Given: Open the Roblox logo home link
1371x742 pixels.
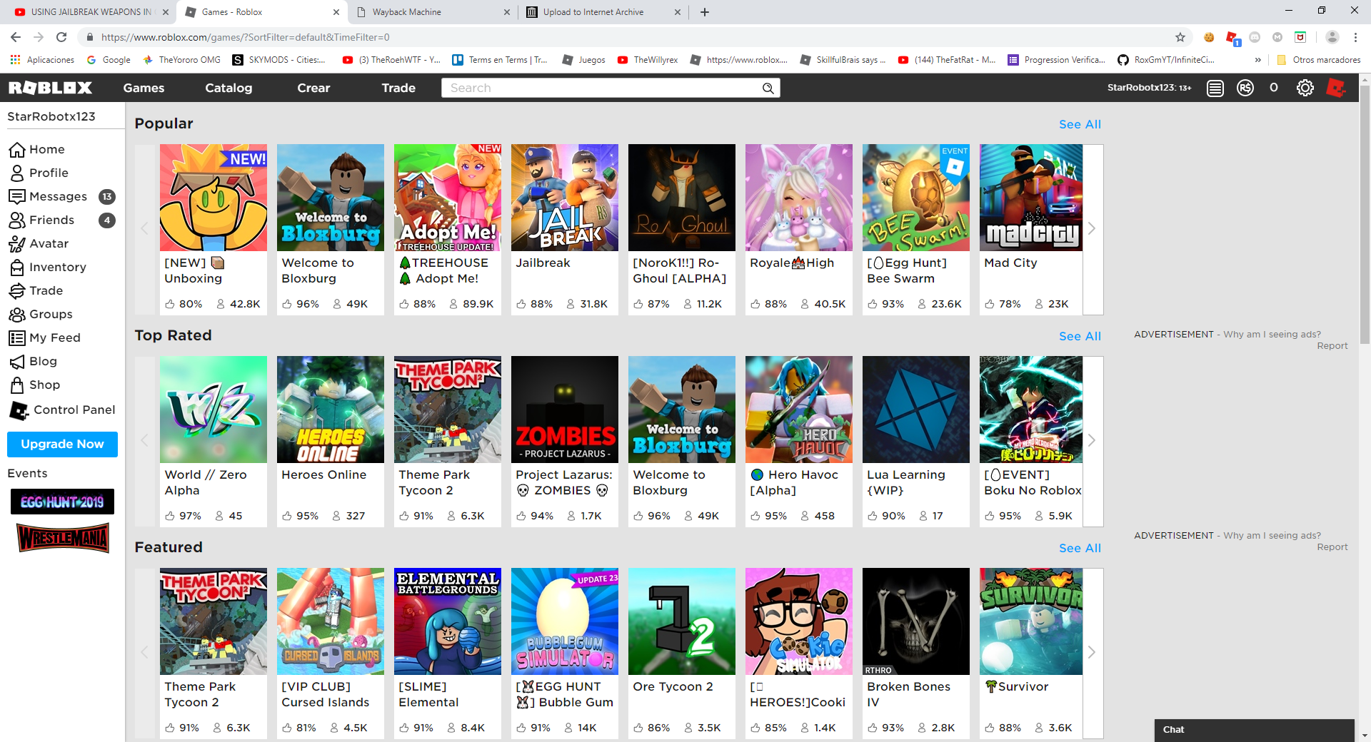Looking at the screenshot, I should pyautogui.click(x=50, y=88).
